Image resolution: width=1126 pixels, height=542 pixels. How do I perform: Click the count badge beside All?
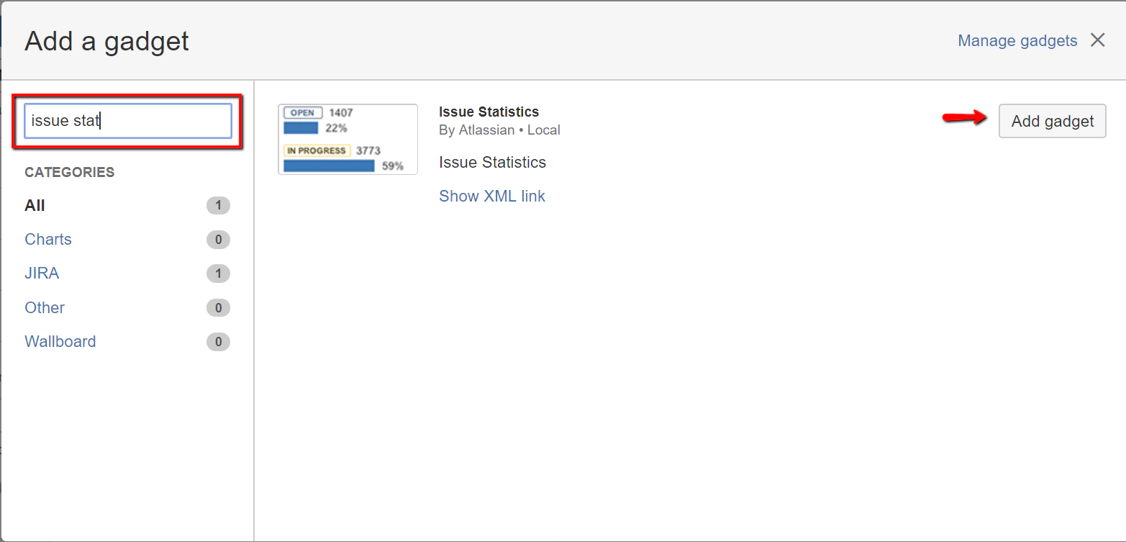coord(218,206)
